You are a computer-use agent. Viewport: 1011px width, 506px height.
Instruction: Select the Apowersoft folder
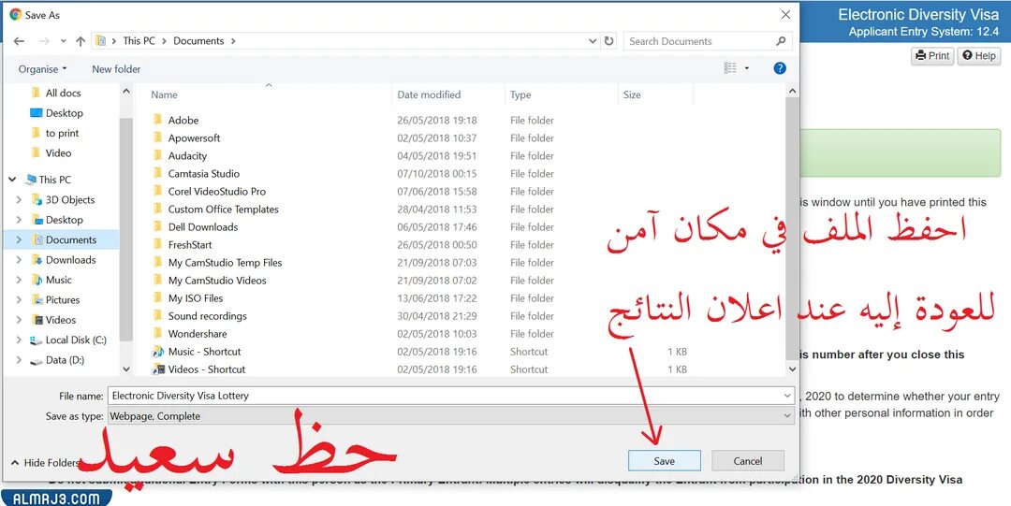[194, 137]
